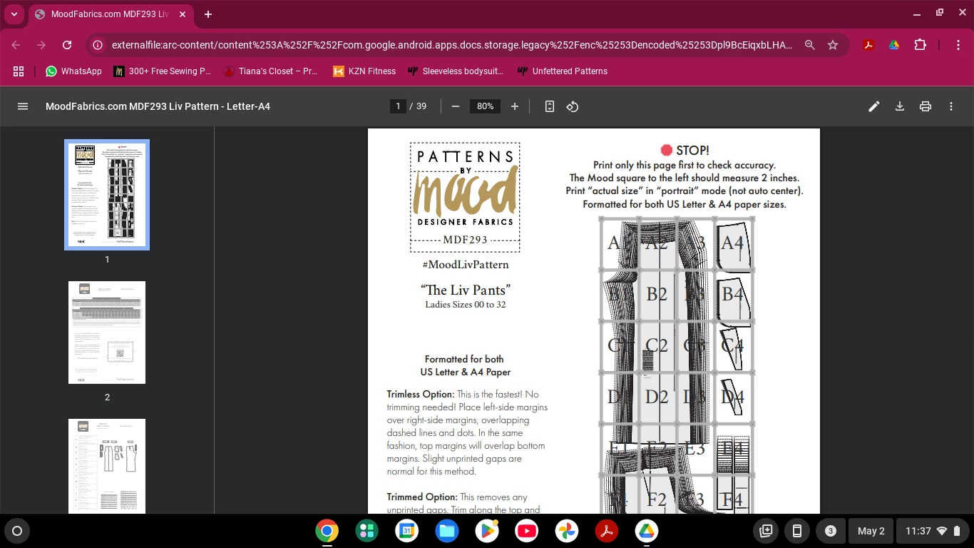Open YouTube from the shelf
This screenshot has height=548, width=974.
(527, 531)
